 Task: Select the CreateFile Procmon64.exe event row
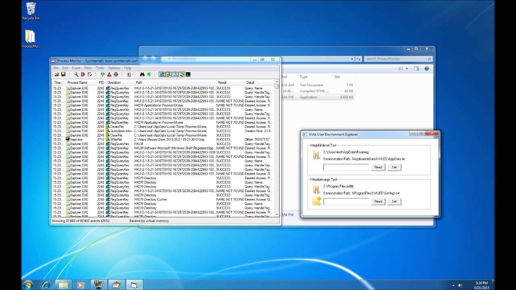tap(163, 126)
